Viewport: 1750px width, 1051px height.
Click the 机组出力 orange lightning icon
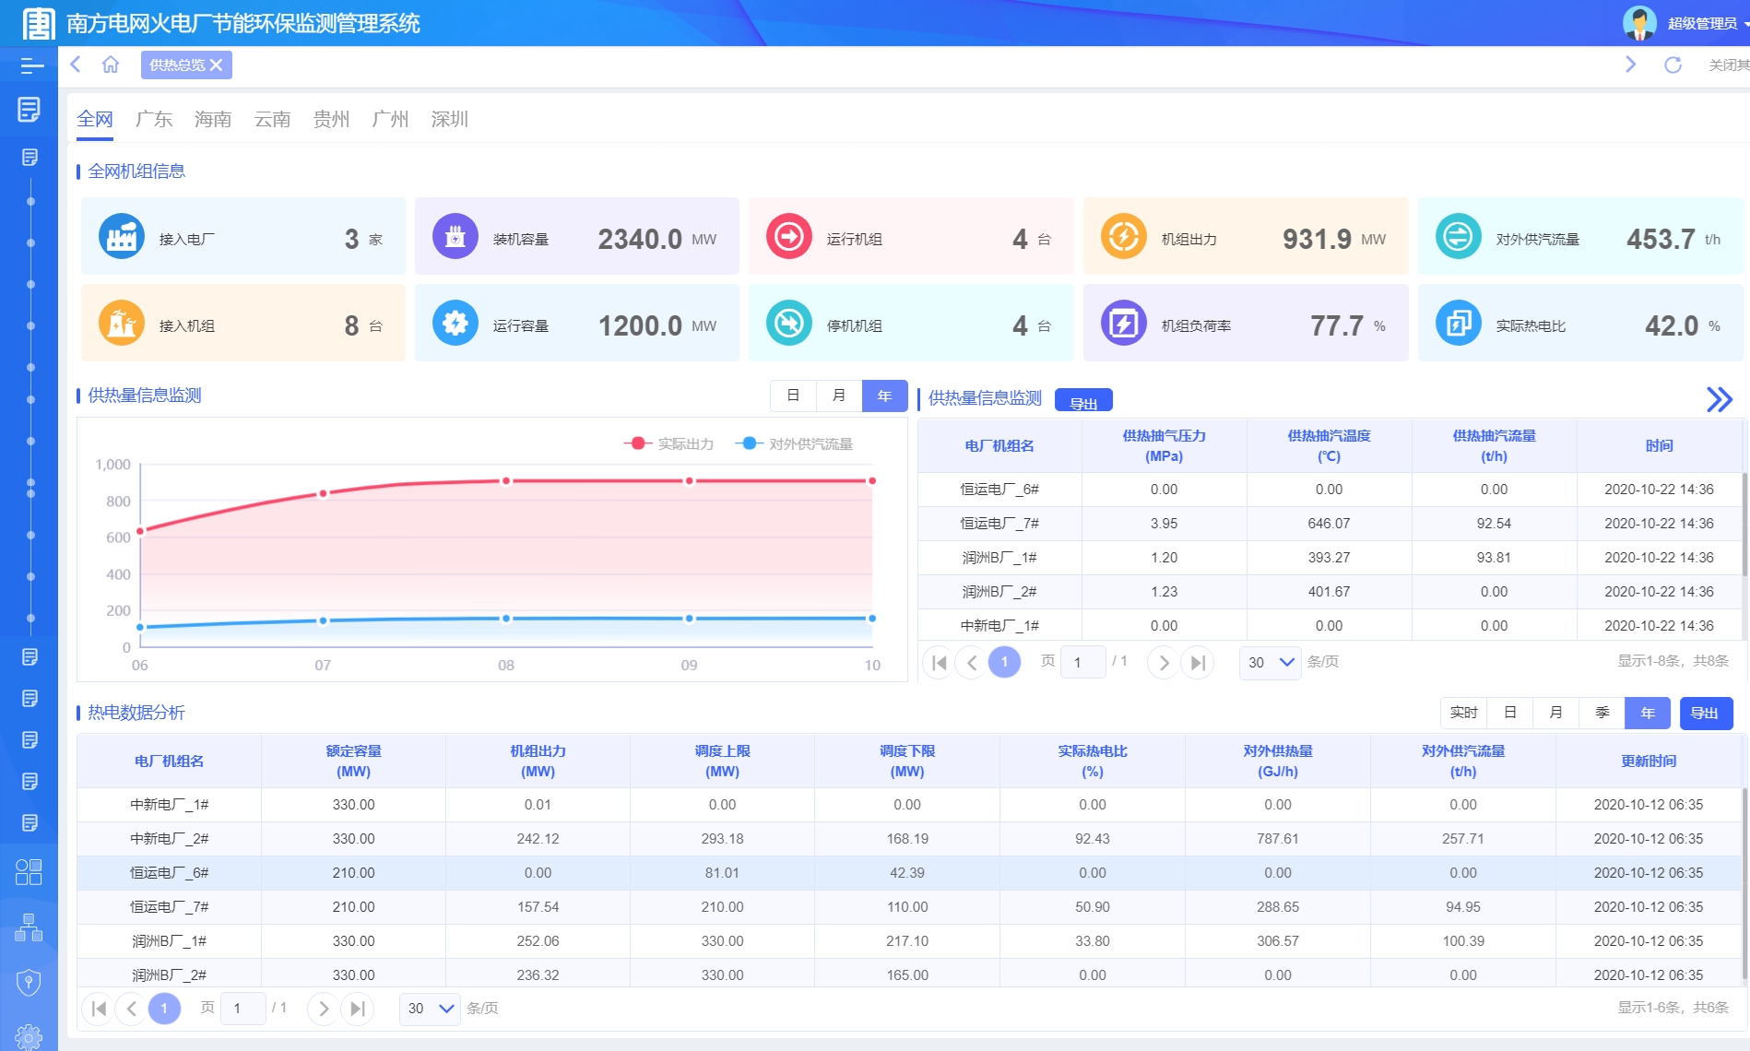[x=1124, y=237]
